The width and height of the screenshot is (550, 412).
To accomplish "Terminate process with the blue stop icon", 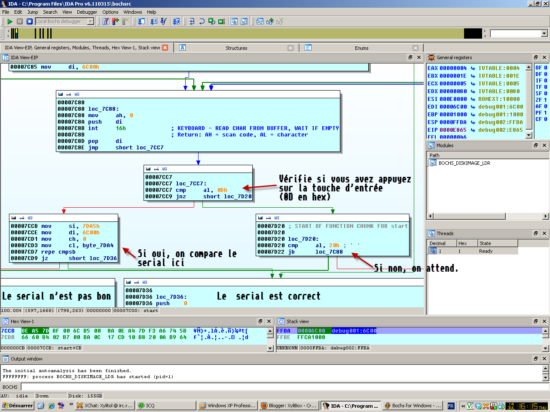I will (x=30, y=21).
